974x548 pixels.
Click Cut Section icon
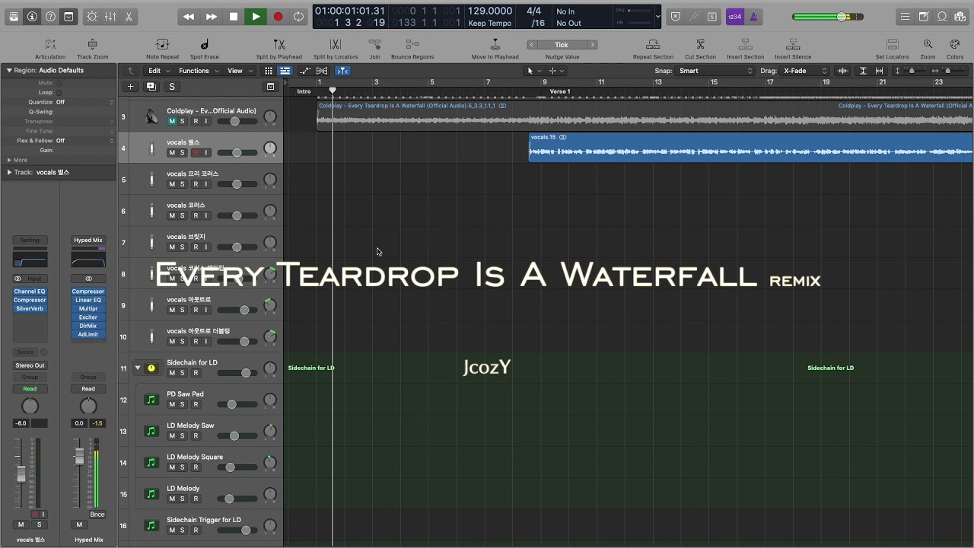click(x=700, y=45)
